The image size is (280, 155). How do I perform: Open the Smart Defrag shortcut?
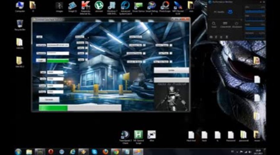click(x=152, y=7)
